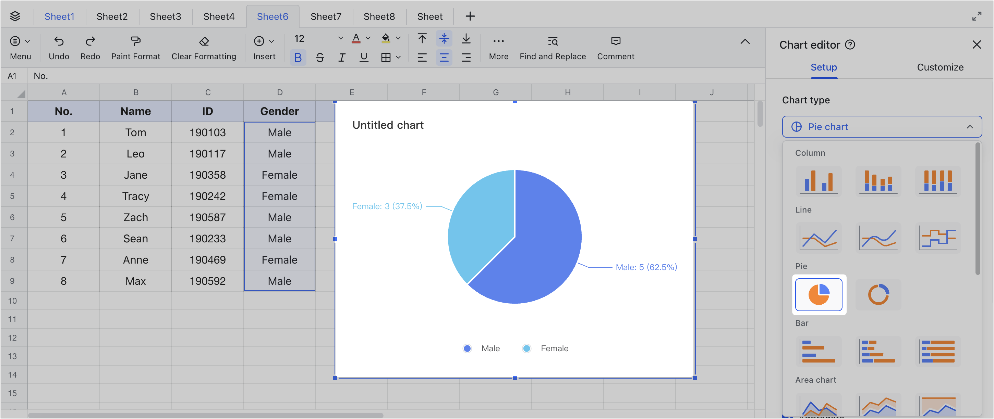Toggle italic formatting
994x419 pixels.
coord(341,57)
